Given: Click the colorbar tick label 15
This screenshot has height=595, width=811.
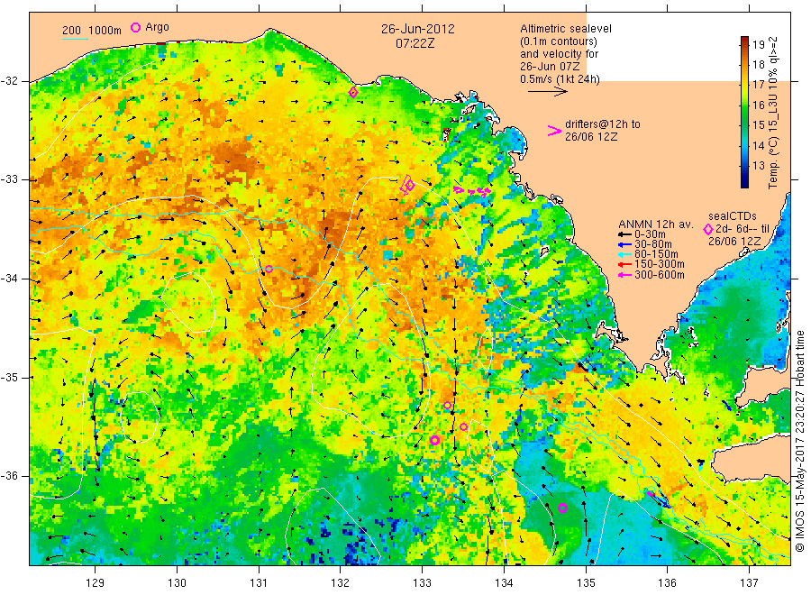Looking at the screenshot, I should (x=758, y=125).
